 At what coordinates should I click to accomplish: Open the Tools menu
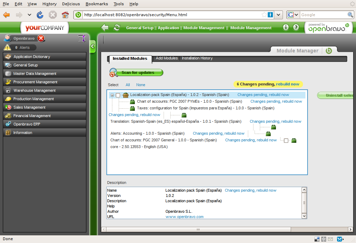(119, 4)
